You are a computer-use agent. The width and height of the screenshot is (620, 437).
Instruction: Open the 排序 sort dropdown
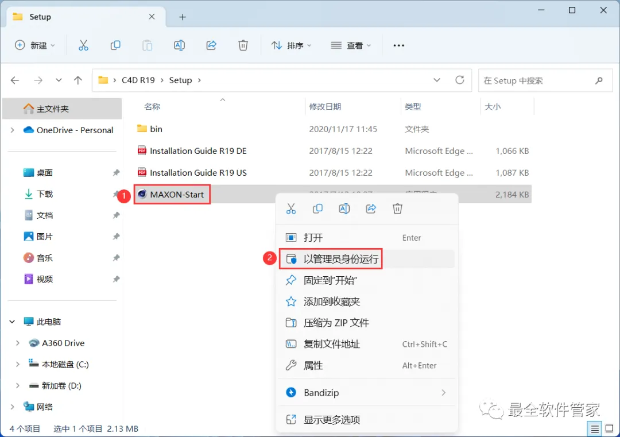click(x=292, y=45)
